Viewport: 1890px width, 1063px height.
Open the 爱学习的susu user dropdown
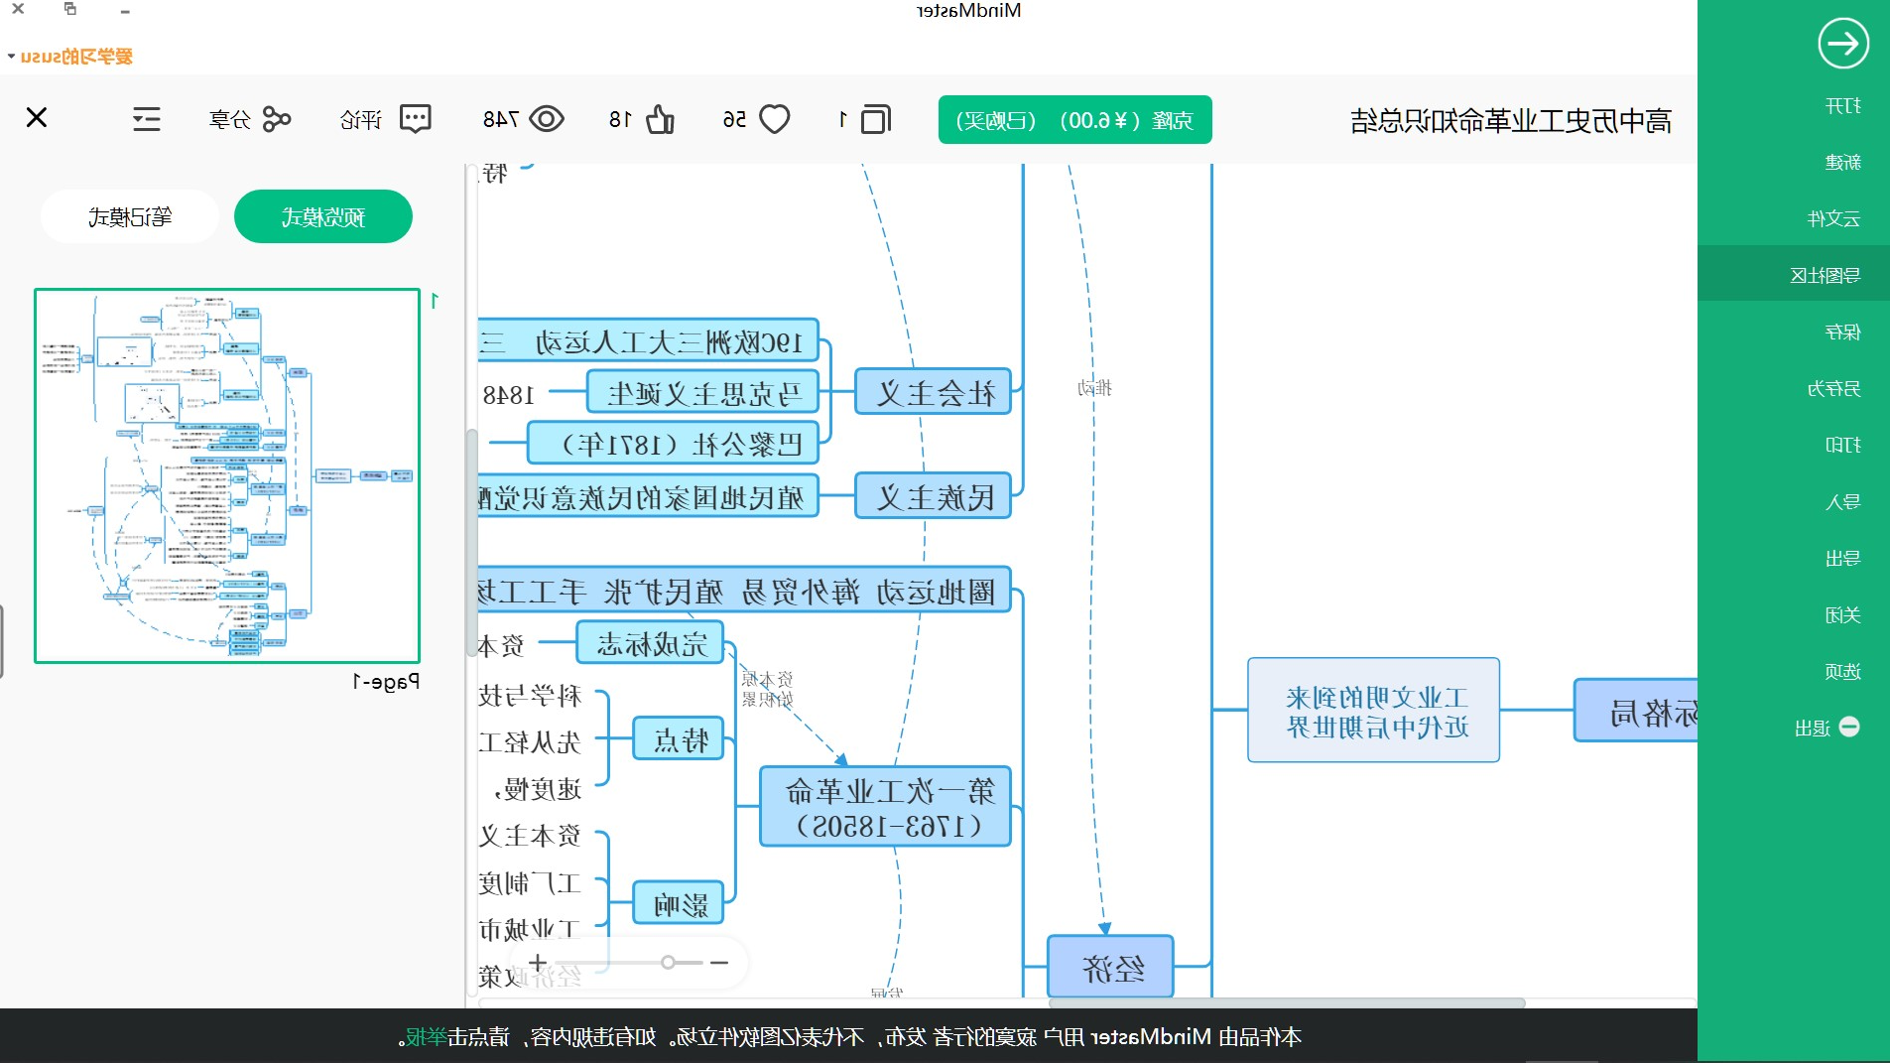point(69,57)
